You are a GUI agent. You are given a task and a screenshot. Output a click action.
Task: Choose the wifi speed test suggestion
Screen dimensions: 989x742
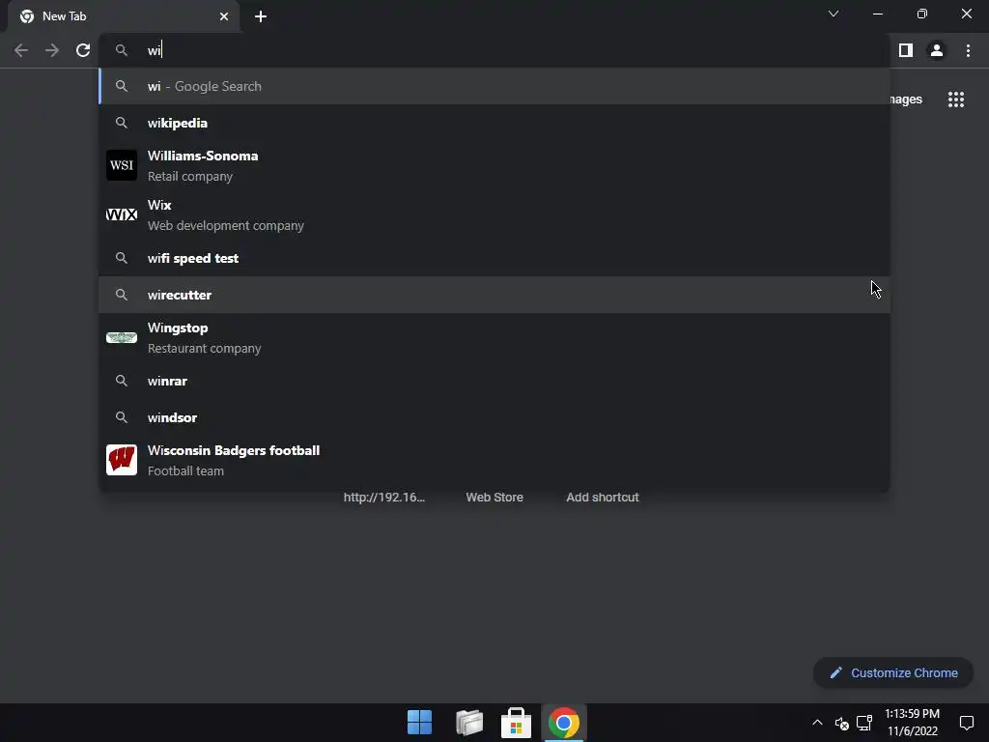[x=494, y=258]
